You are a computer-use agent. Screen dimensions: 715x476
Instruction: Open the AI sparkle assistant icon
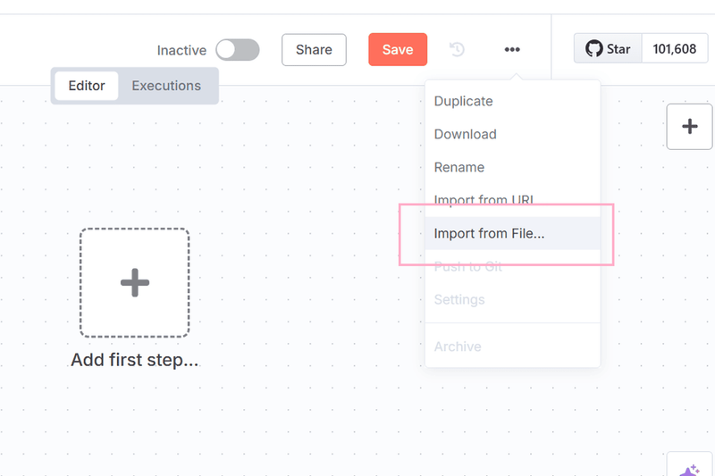click(x=689, y=468)
